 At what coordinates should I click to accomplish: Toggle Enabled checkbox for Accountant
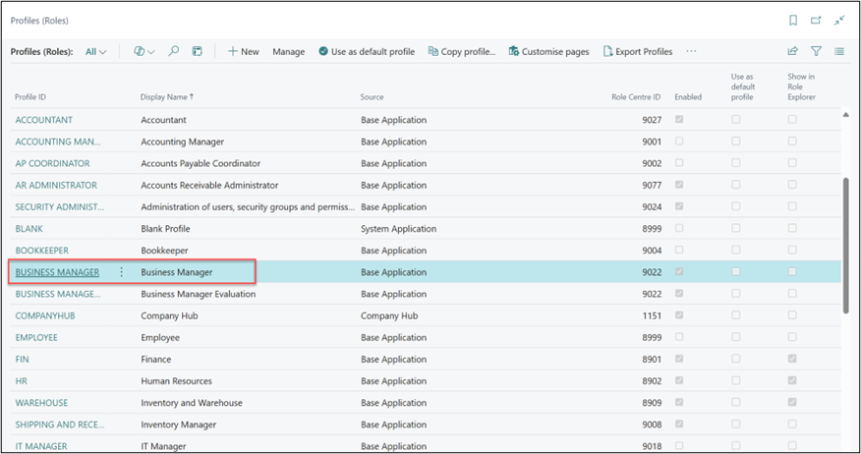tap(679, 119)
